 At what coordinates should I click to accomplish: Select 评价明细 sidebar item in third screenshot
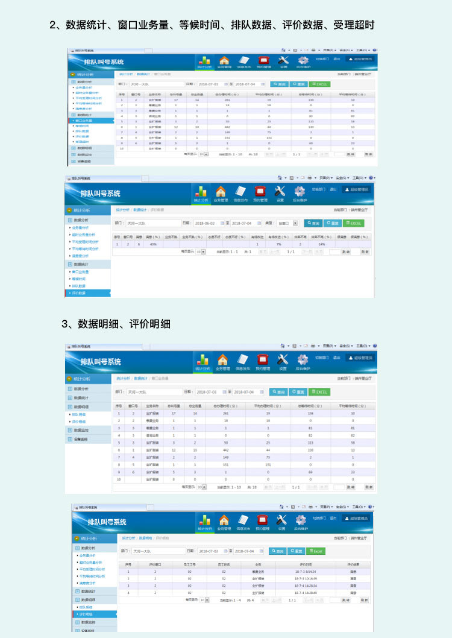point(79,422)
